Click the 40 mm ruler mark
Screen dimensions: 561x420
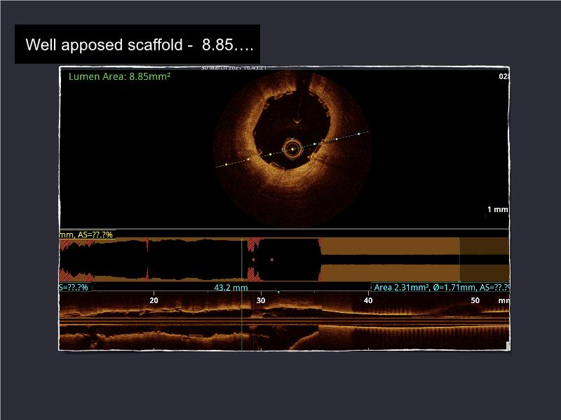[x=368, y=300]
